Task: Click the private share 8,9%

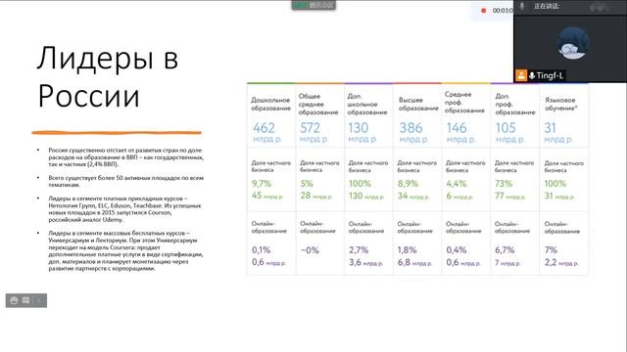Action: tap(408, 184)
